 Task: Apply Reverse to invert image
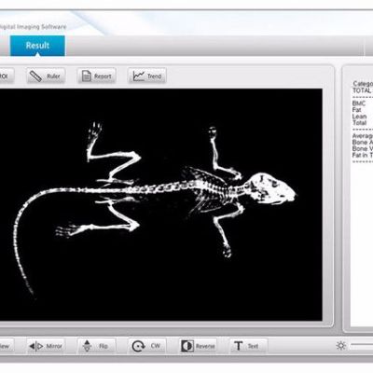198,346
